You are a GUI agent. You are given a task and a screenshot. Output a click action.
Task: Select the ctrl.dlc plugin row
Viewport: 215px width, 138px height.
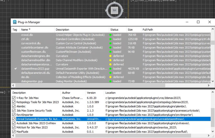pos(111,39)
